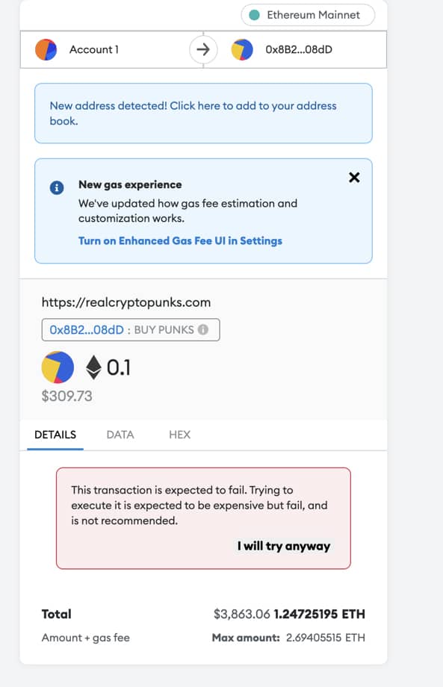Dismiss the New gas experience notice
The image size is (443, 687).
[x=354, y=178]
